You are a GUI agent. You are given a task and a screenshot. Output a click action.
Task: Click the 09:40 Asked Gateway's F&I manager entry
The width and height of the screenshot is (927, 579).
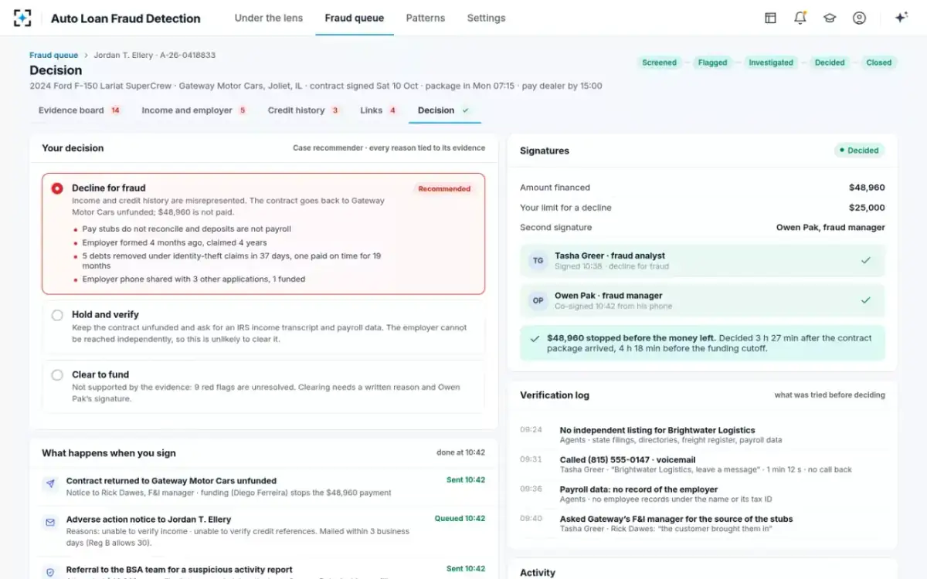point(702,523)
